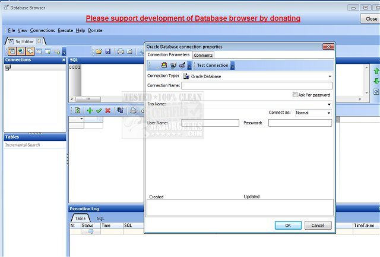Click SQL editor horizontal scrollbar left arrow
This screenshot has width=380, height=257.
tap(72, 99)
